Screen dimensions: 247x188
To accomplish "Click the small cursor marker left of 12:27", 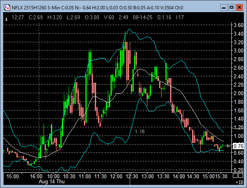I will 6,20.
